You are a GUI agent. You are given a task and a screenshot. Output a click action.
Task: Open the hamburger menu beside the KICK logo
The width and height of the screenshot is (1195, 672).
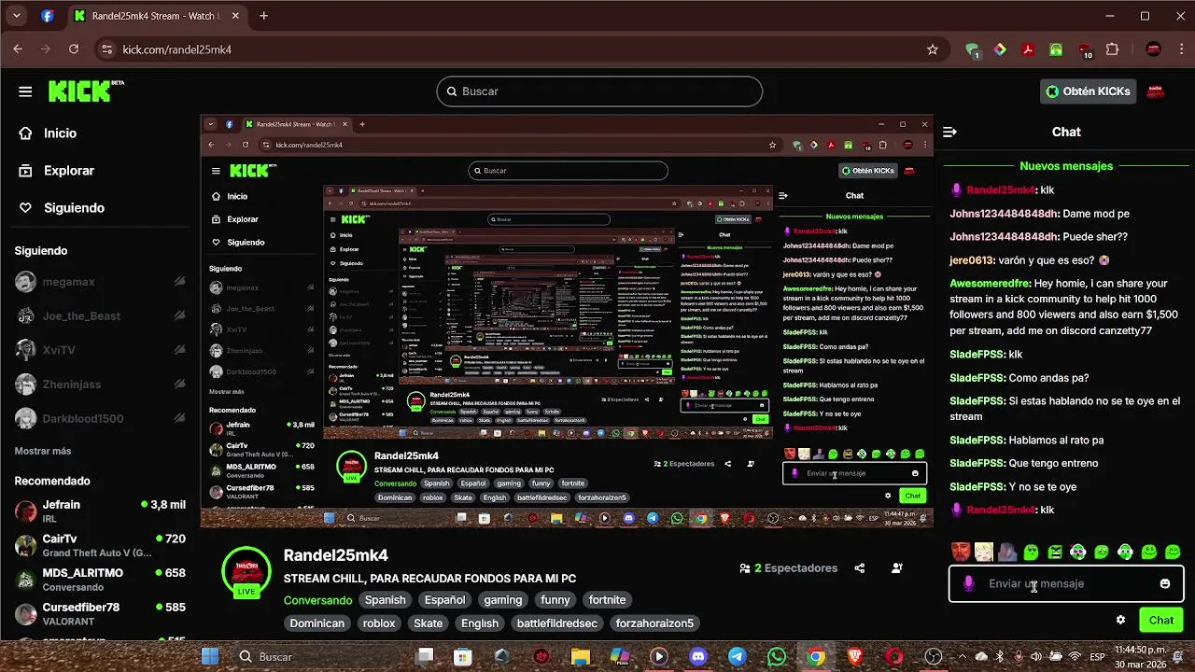(x=25, y=91)
